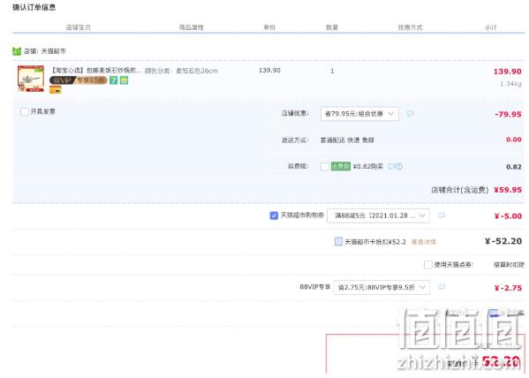Open the 天猫超市 store name link
This screenshot has width=529, height=378.
[x=53, y=51]
